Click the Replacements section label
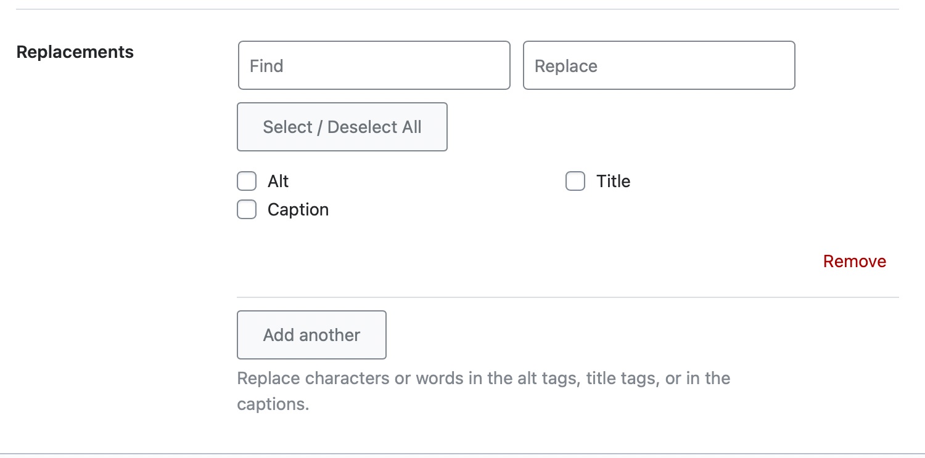The height and width of the screenshot is (458, 925). pos(75,52)
